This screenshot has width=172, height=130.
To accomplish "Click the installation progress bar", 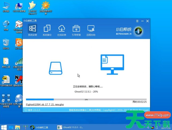I will pyautogui.click(x=86, y=99).
